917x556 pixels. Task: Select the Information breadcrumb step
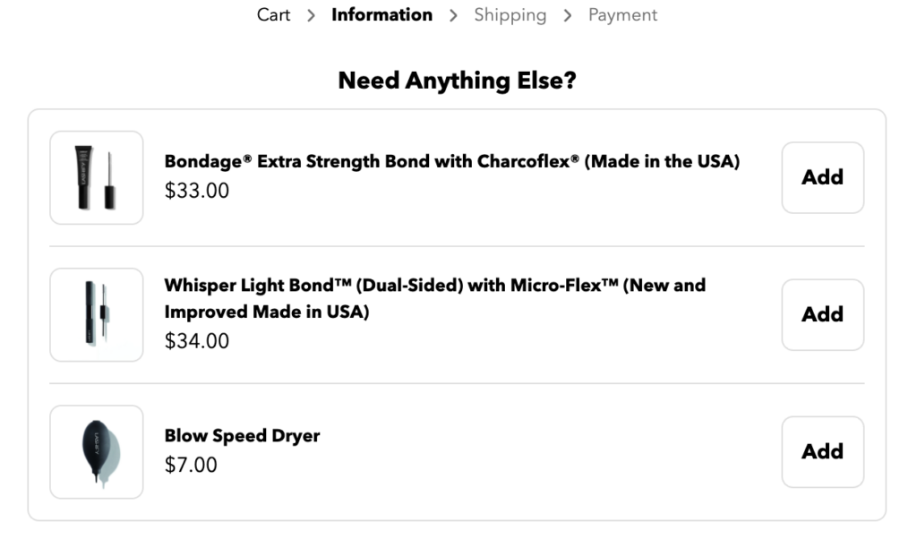(381, 14)
